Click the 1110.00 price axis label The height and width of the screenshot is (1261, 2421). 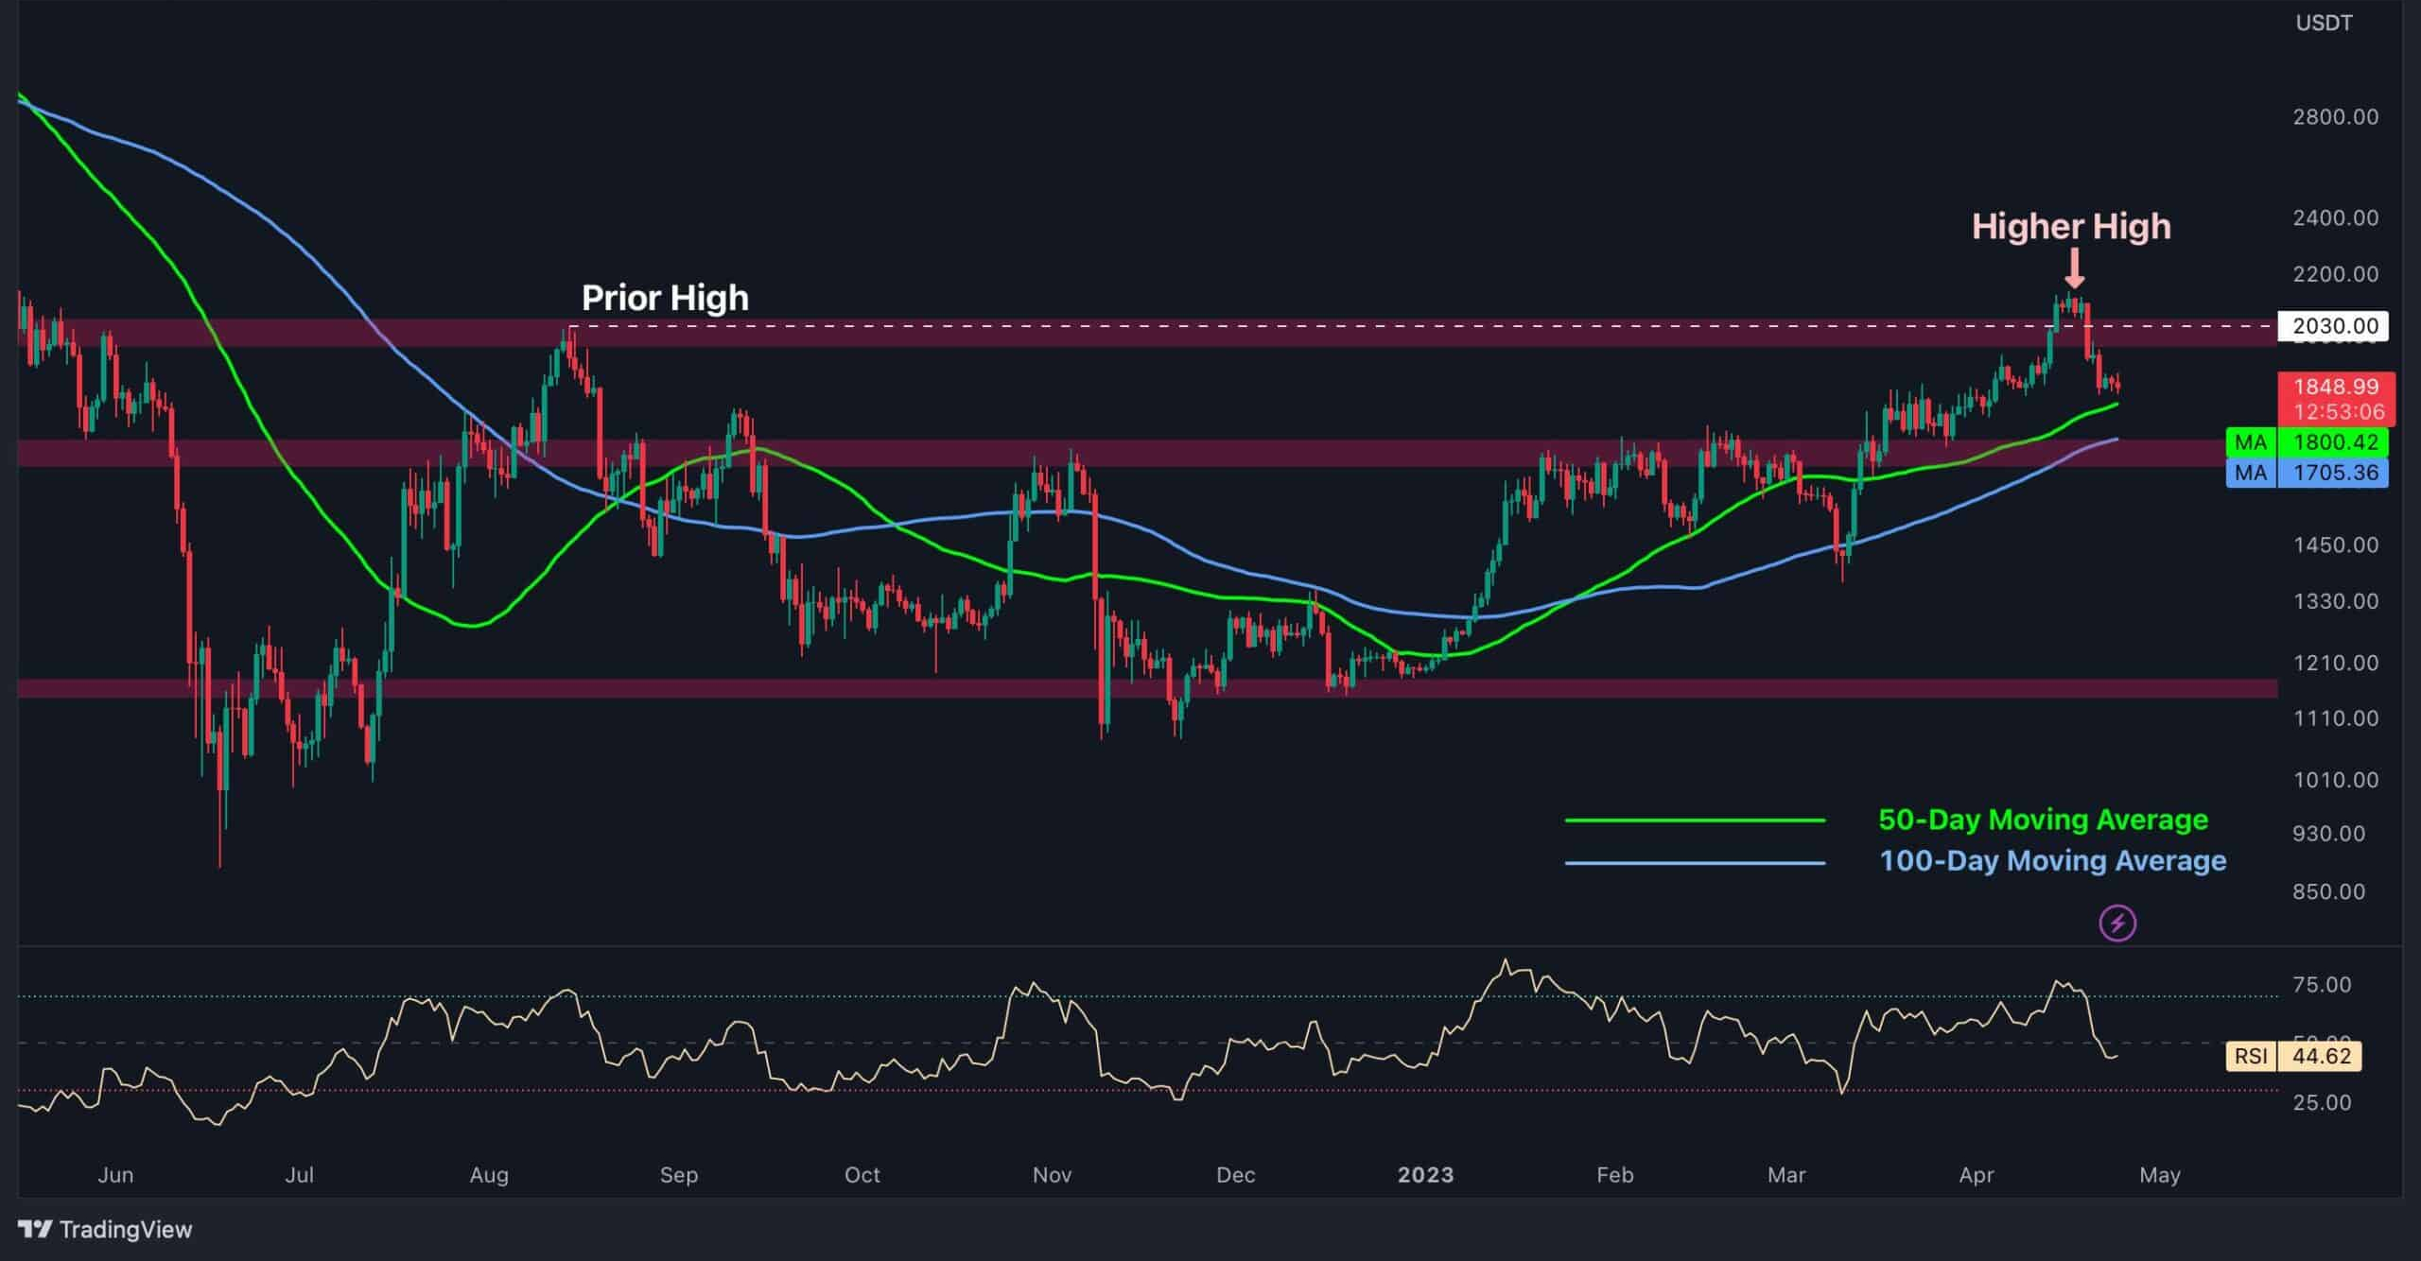pos(2335,718)
